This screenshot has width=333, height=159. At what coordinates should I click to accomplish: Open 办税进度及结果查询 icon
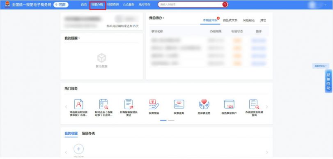click(254, 104)
